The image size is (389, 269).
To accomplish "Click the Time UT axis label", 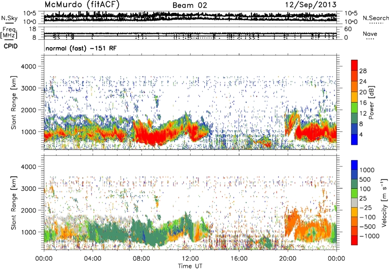I will tap(190, 266).
